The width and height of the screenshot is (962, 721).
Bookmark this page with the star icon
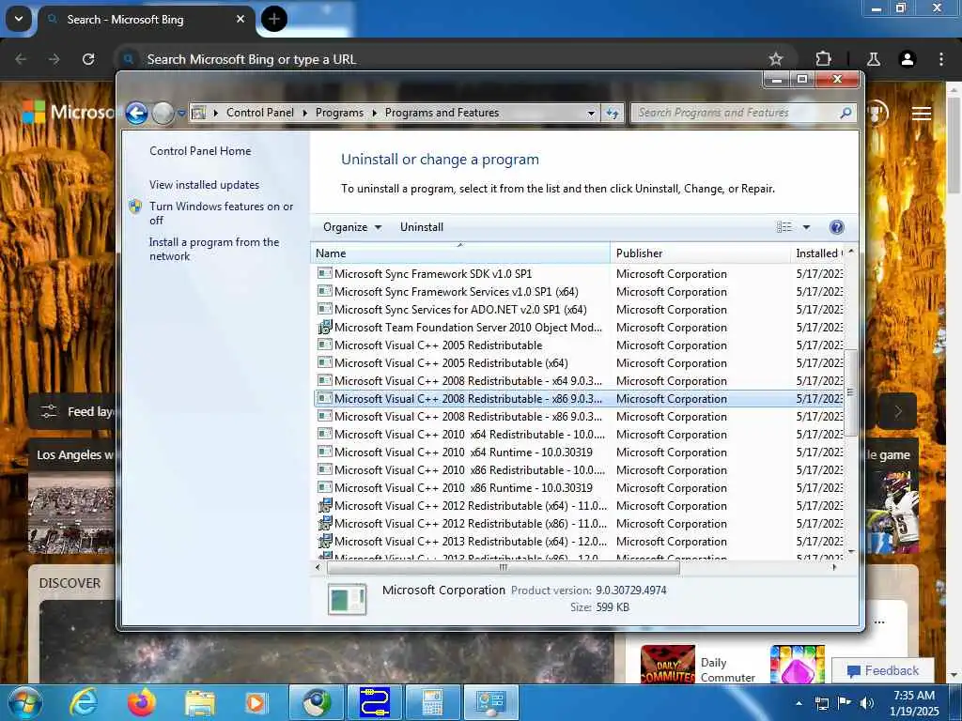775,59
